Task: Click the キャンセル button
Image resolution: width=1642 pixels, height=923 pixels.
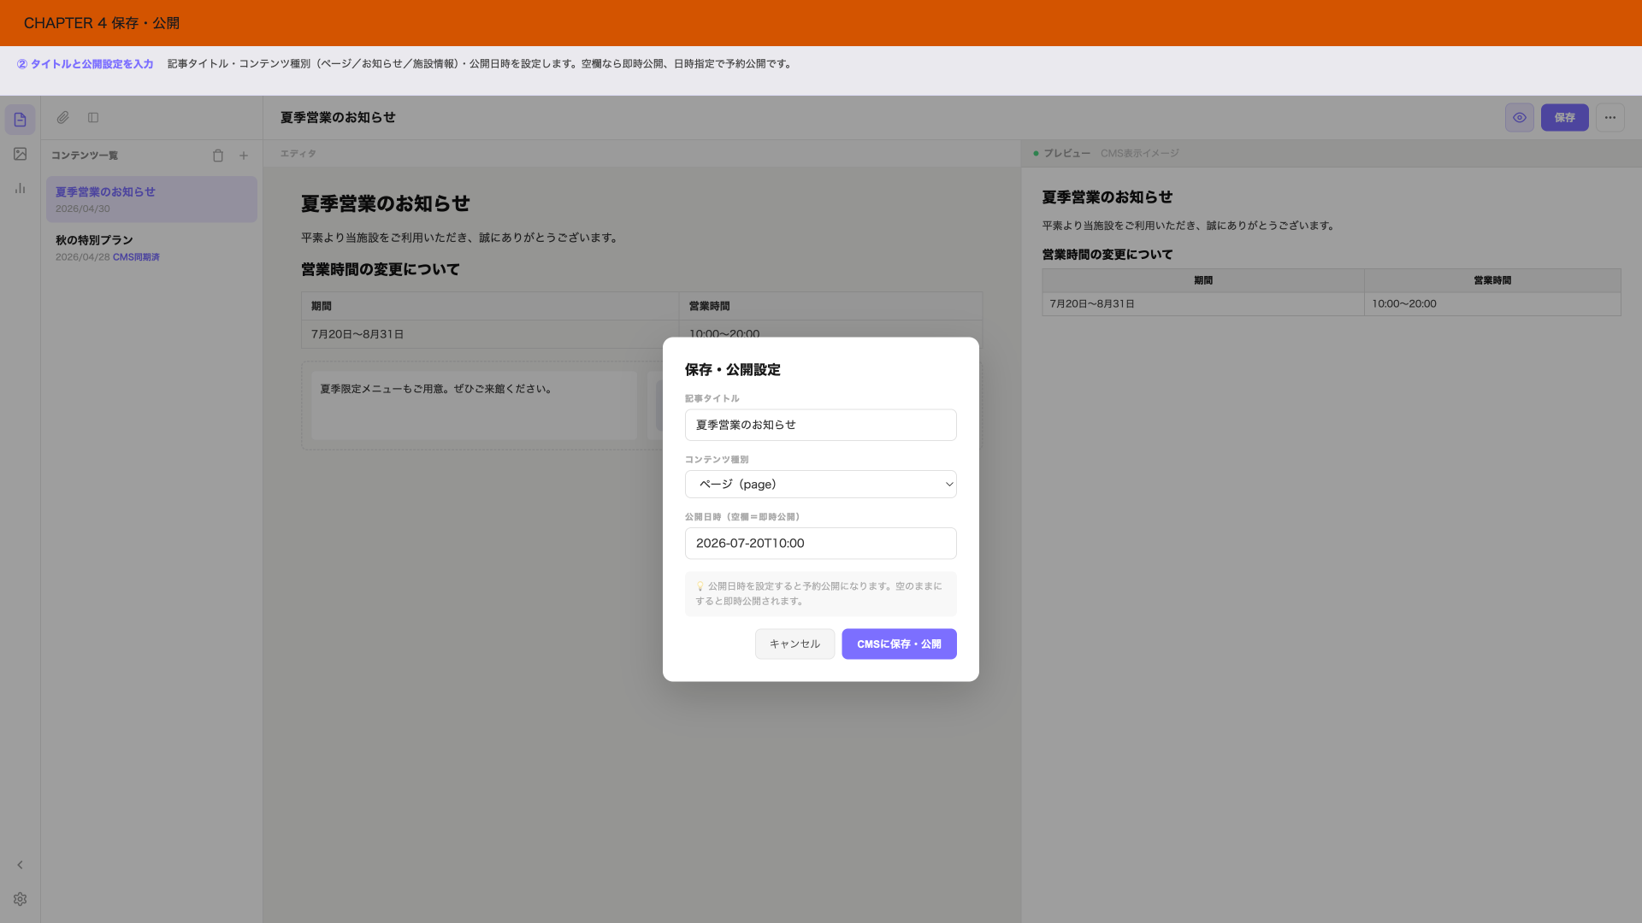Action: coord(794,644)
